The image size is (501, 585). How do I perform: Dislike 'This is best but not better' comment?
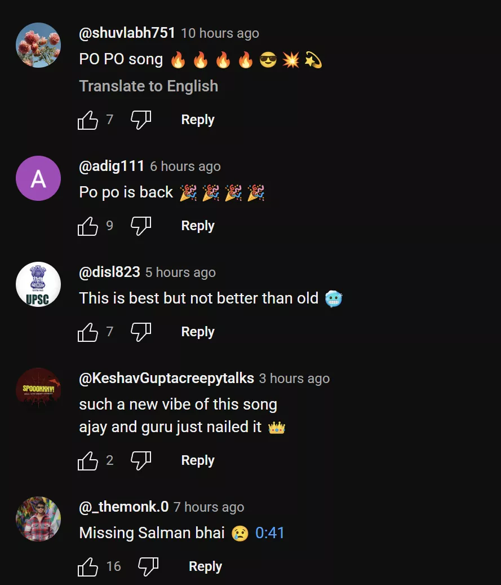(x=141, y=332)
